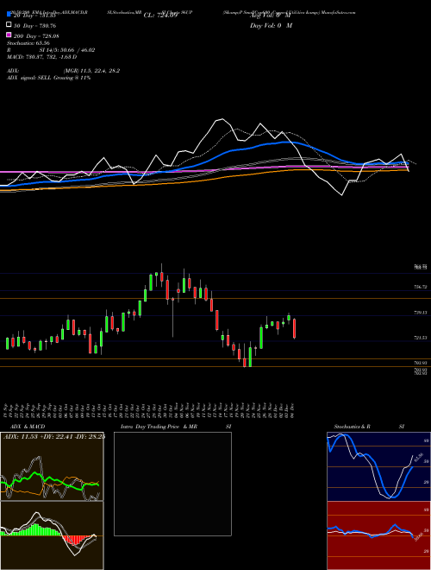Click the 63.56 value on Stochastics panel

[x=419, y=457]
